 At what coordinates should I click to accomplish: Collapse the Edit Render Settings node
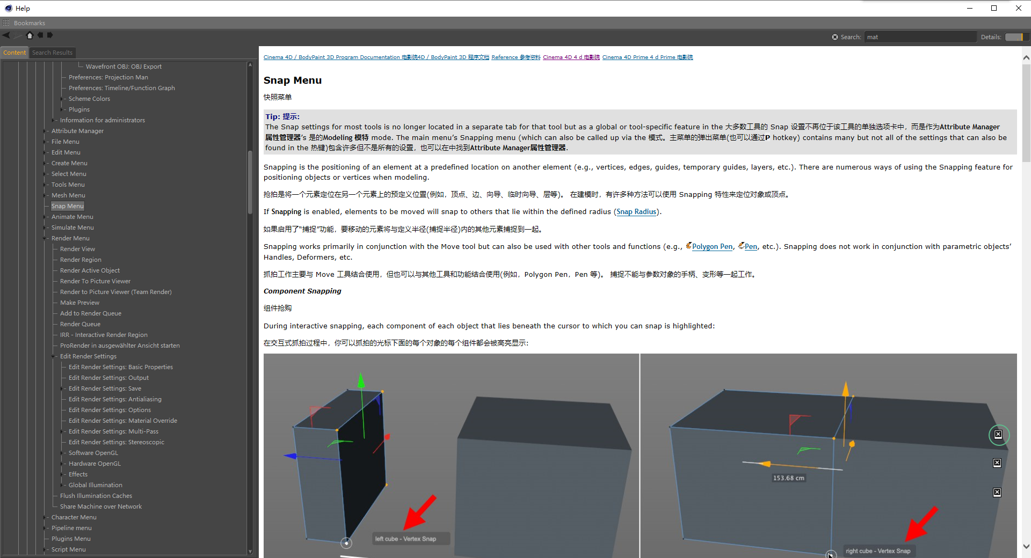coord(54,356)
